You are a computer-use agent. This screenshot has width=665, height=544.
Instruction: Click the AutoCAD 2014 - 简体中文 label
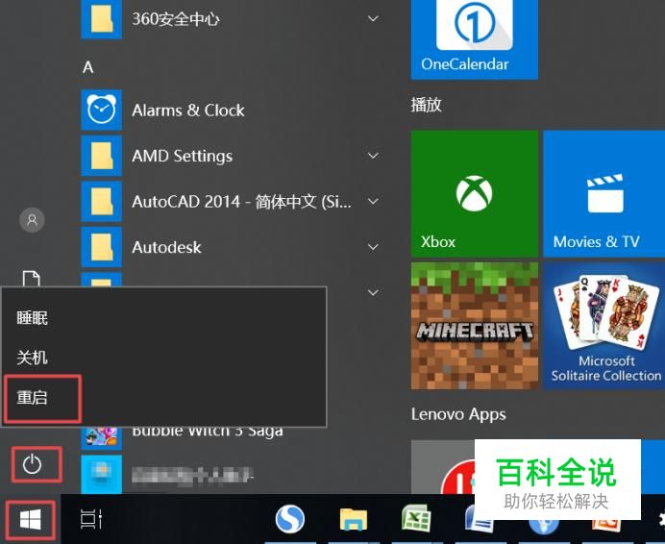[x=241, y=202]
